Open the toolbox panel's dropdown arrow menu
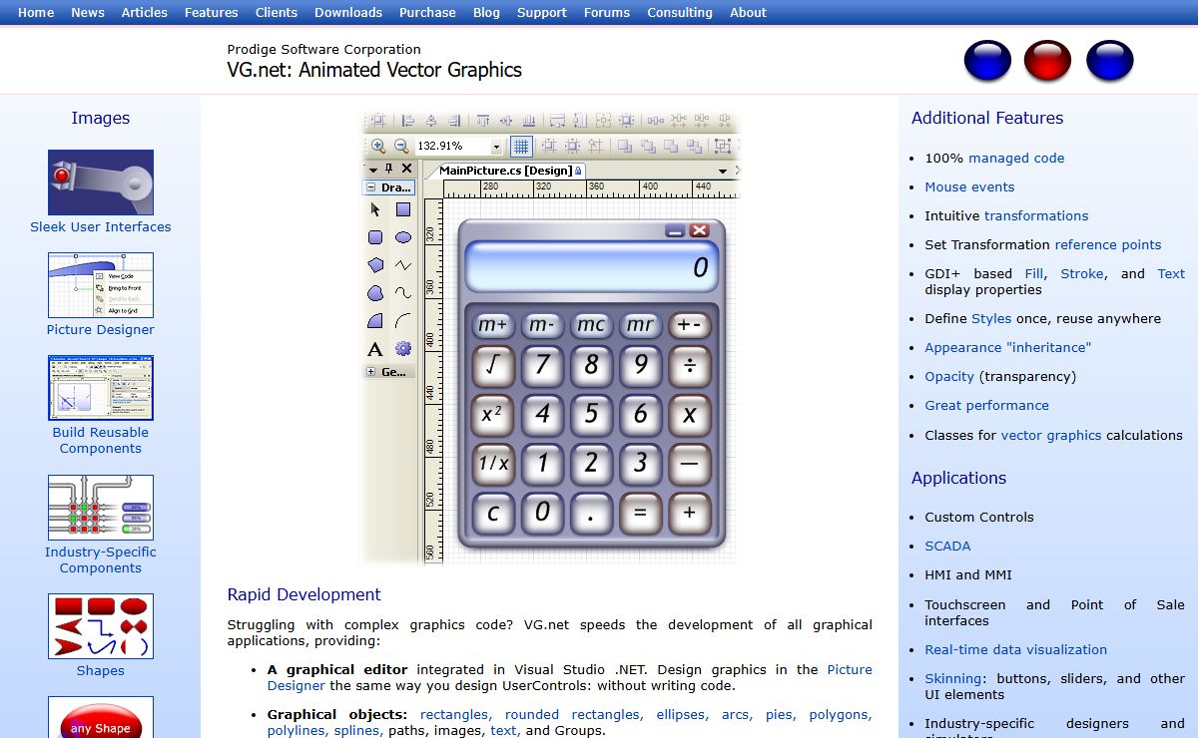 click(x=373, y=169)
